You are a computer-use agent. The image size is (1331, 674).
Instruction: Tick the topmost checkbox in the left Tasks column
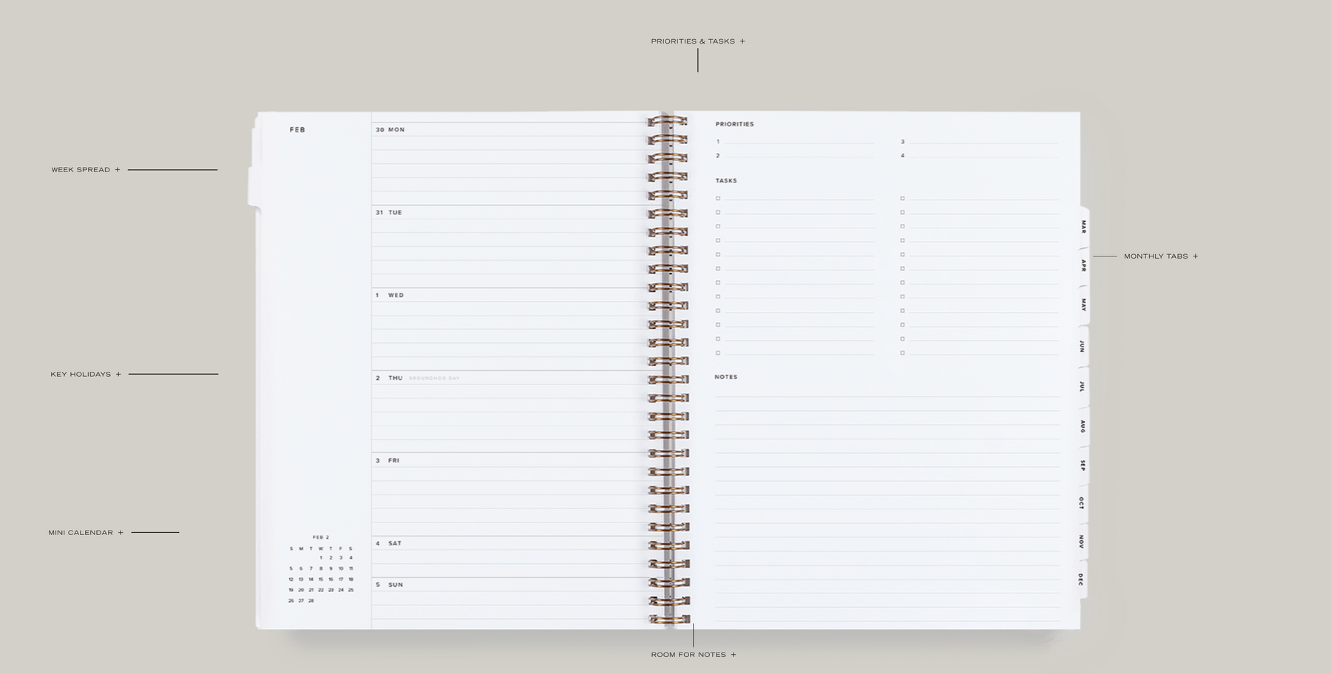[718, 199]
